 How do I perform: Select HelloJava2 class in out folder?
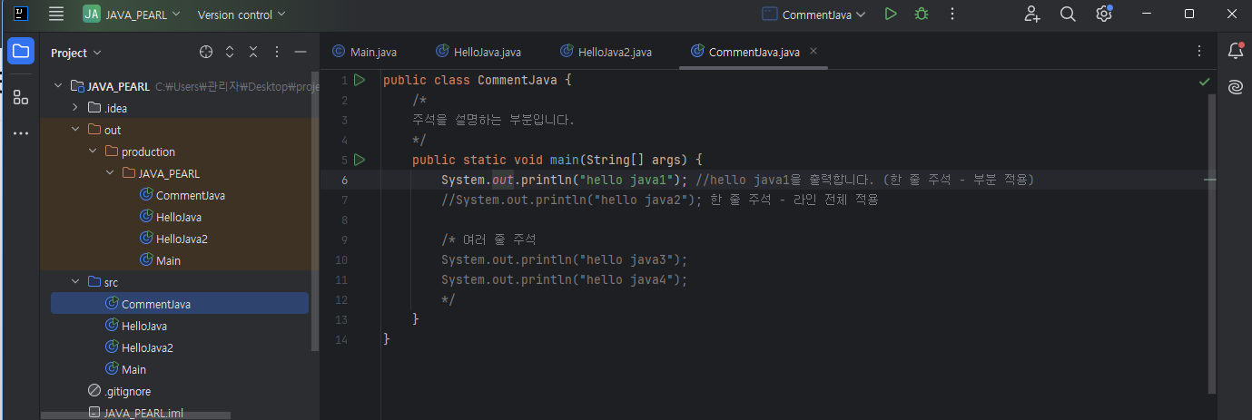click(182, 239)
